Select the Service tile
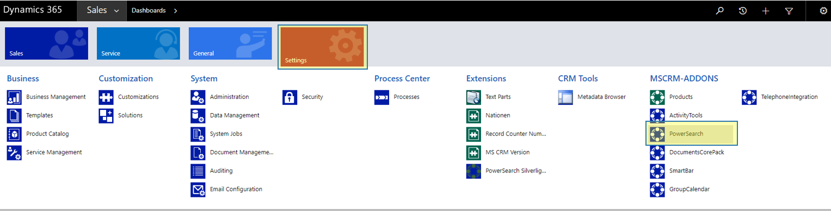The image size is (831, 211). (x=138, y=43)
